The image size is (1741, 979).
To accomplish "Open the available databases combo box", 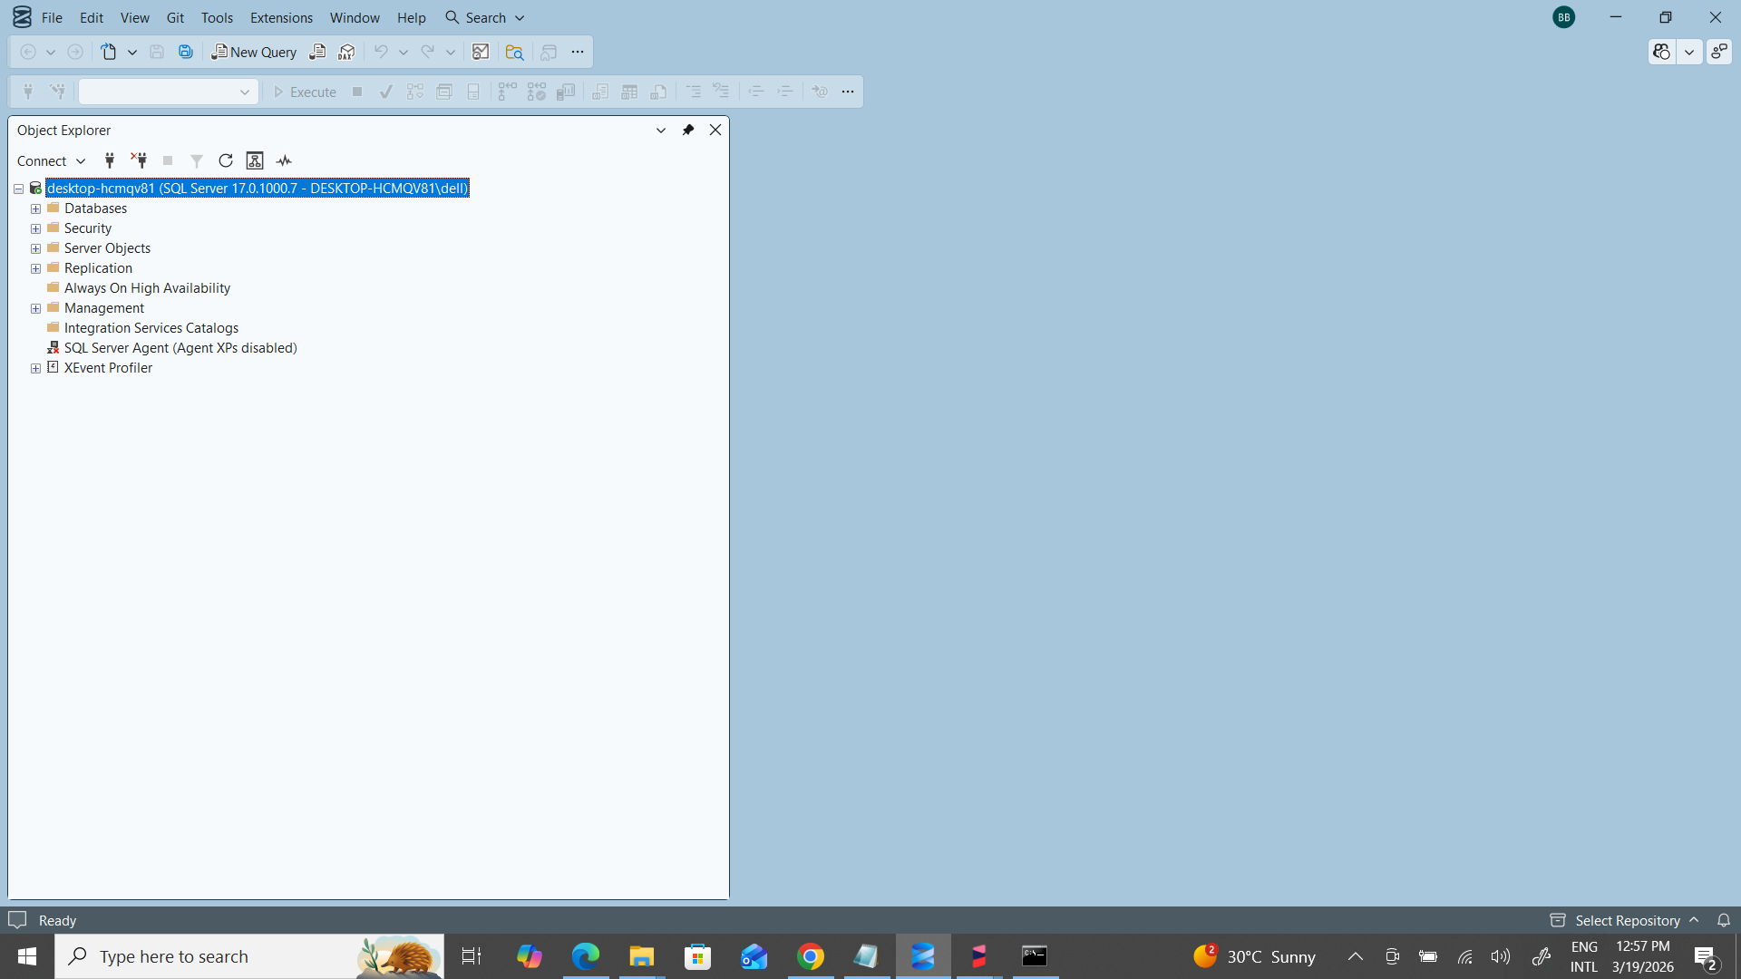I will pos(168,92).
